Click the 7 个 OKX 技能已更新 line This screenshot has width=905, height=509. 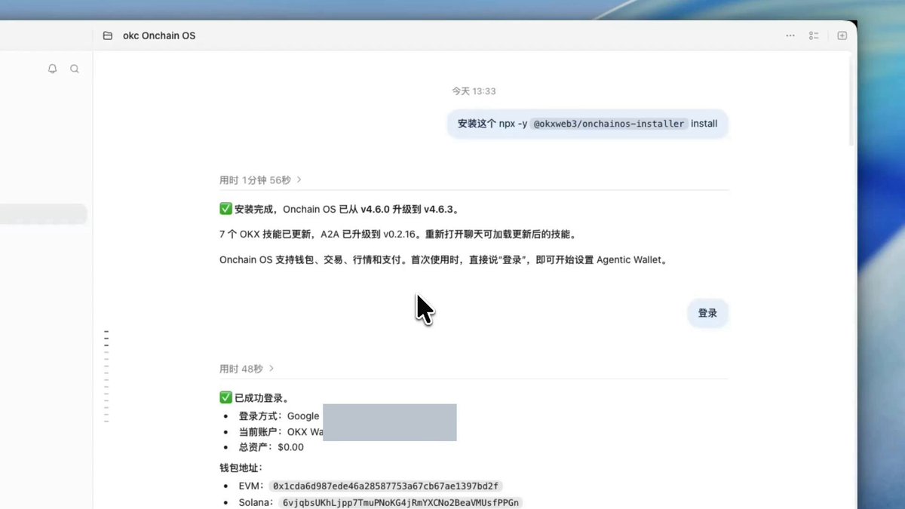[398, 235]
